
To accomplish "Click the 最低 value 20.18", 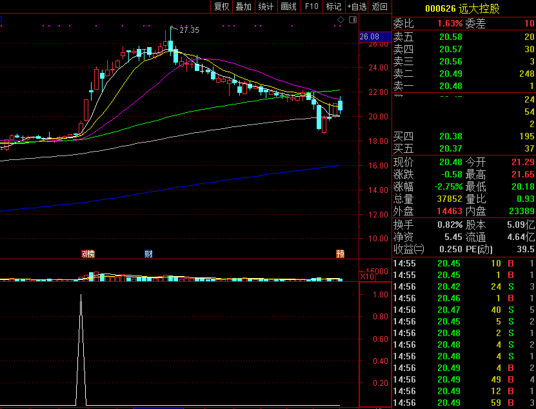I will coord(523,186).
